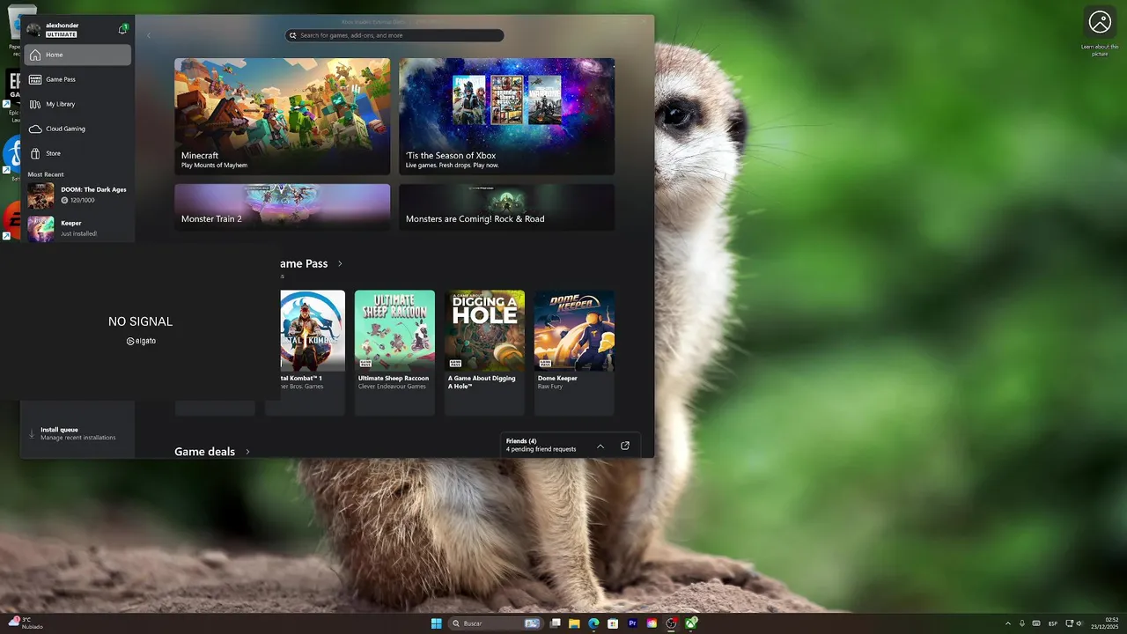The height and width of the screenshot is (634, 1127).
Task: Open the Windows Start menu
Action: click(436, 623)
